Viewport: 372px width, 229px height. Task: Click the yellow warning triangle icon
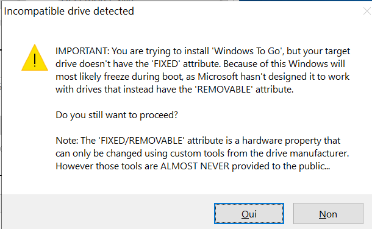[35, 57]
